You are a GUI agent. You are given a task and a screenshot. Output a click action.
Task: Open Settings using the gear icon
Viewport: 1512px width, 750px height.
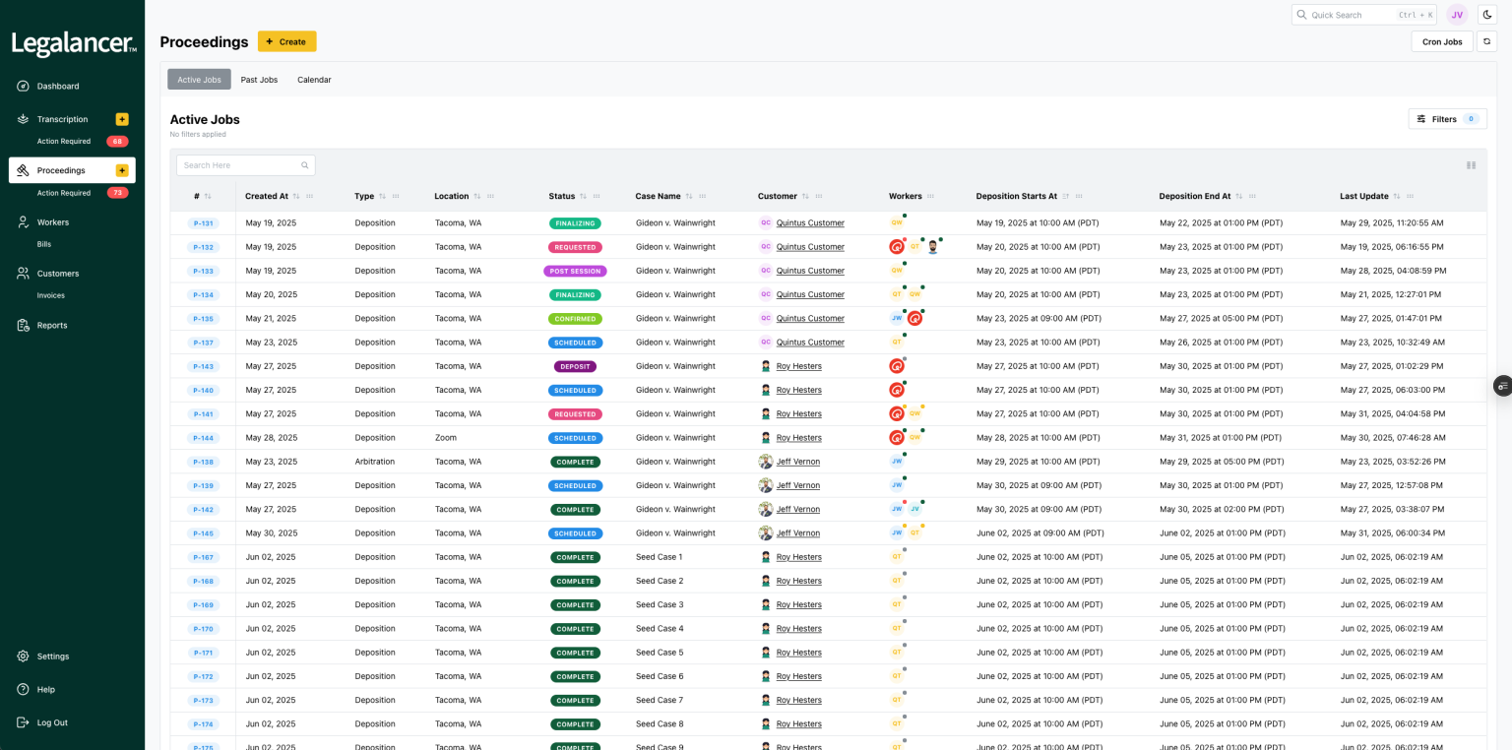click(x=23, y=656)
